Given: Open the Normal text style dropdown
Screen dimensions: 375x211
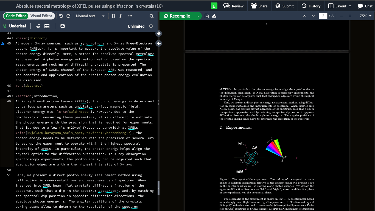Looking at the screenshot, I should tap(90, 16).
